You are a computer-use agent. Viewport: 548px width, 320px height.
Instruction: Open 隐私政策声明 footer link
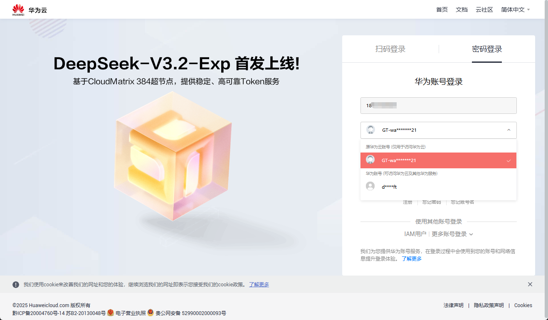click(489, 305)
